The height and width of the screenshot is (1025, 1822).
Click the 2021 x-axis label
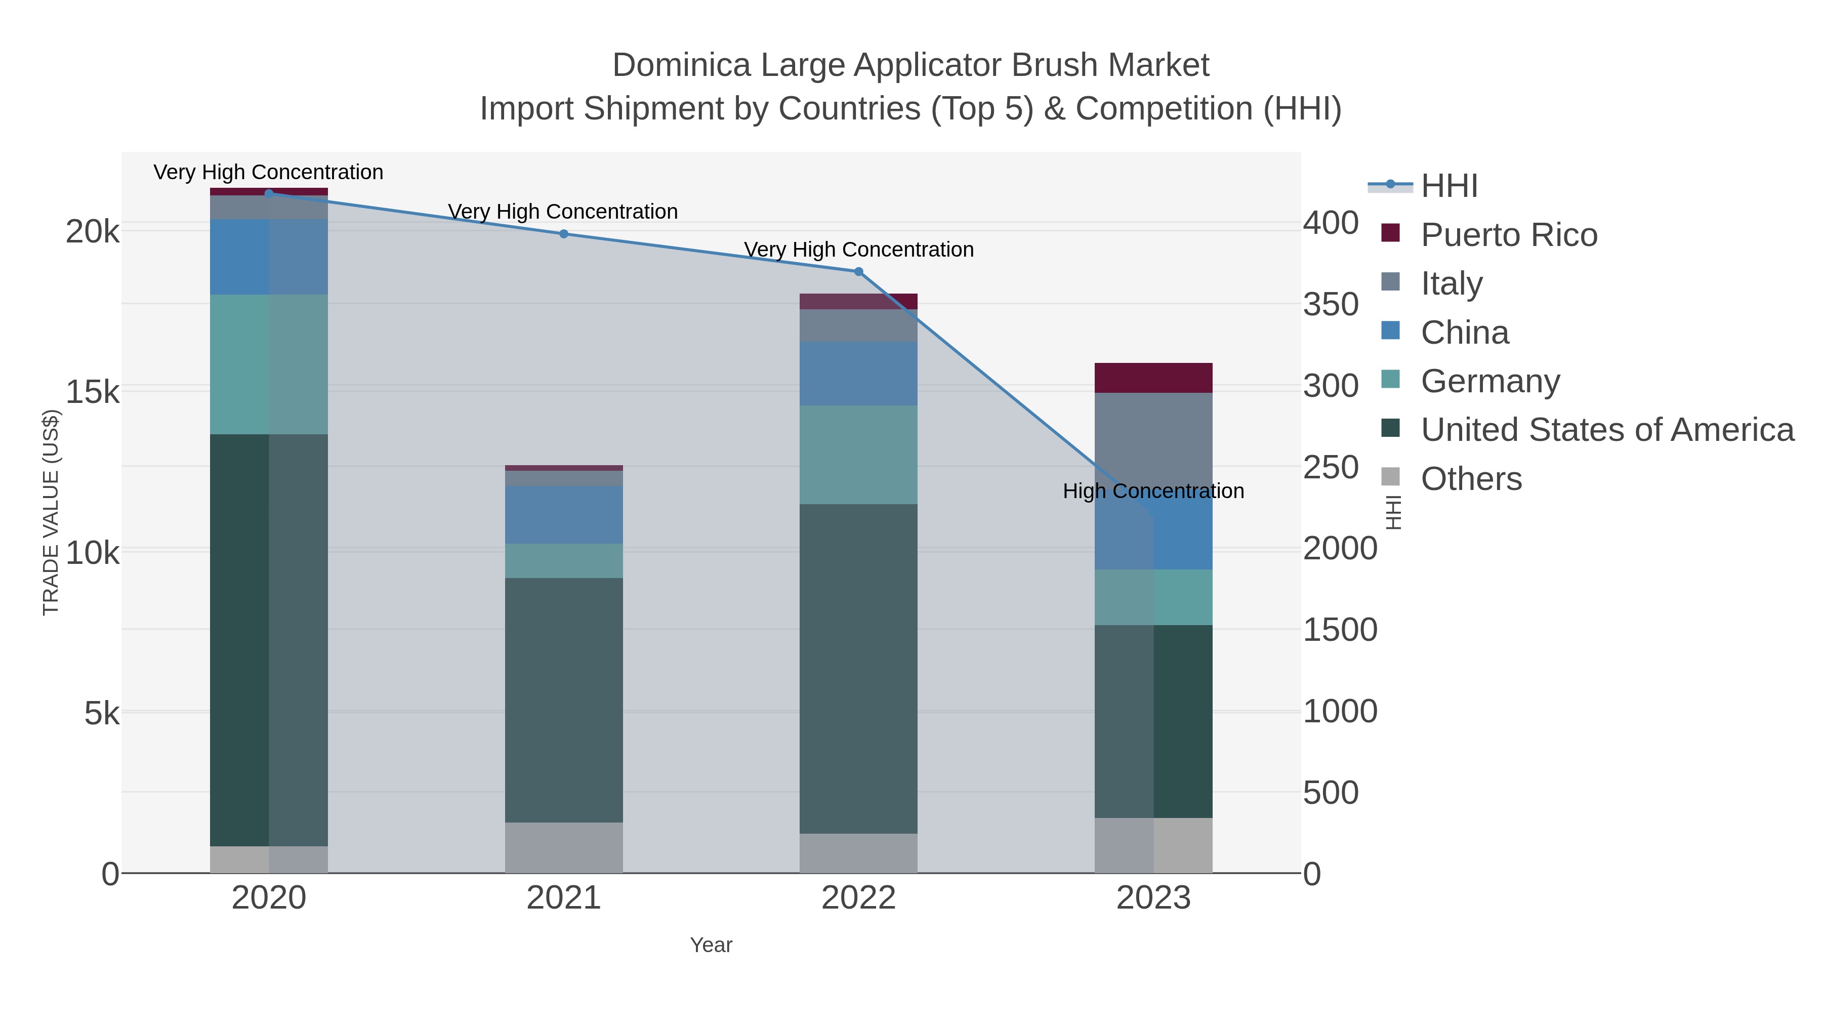(564, 898)
